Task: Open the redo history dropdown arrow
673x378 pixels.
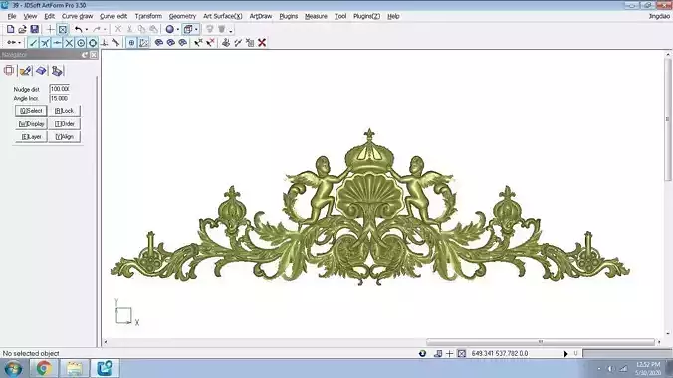Action: [105, 30]
